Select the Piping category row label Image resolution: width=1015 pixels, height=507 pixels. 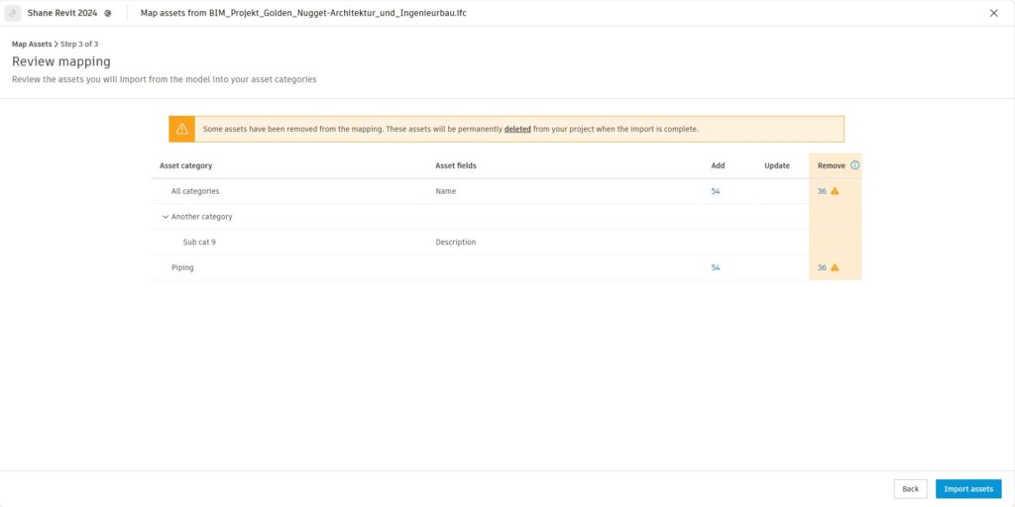(x=182, y=267)
